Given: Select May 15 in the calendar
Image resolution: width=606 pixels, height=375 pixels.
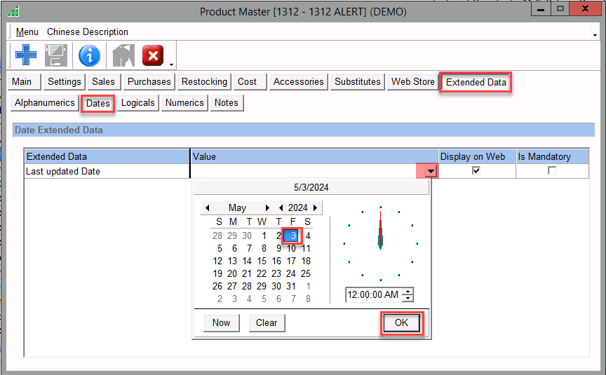Looking at the screenshot, I should pyautogui.click(x=262, y=261).
